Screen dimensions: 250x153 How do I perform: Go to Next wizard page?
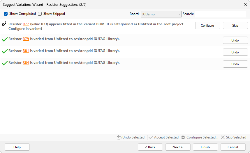pyautogui.click(x=178, y=147)
